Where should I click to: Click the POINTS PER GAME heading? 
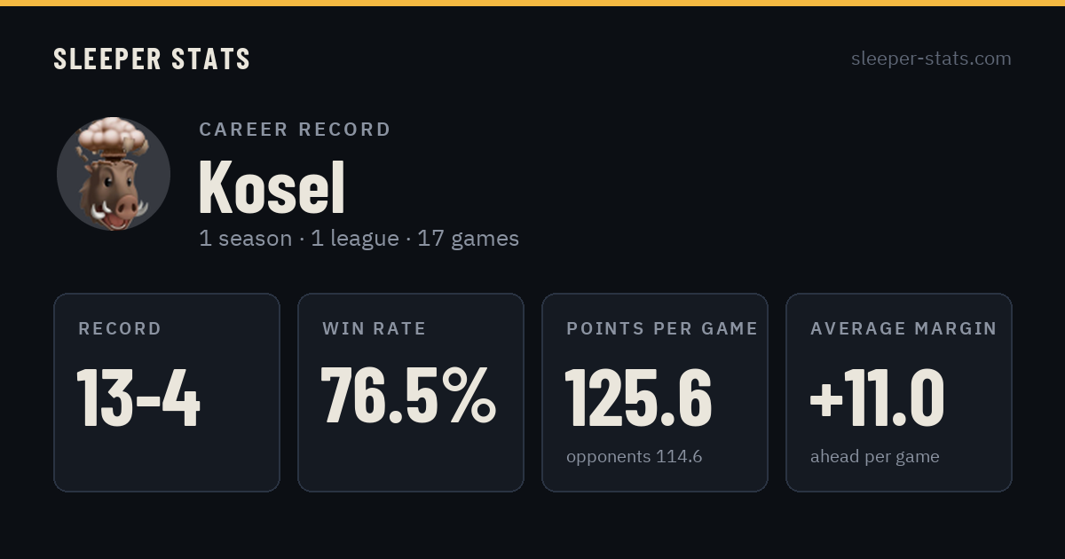[x=662, y=329]
